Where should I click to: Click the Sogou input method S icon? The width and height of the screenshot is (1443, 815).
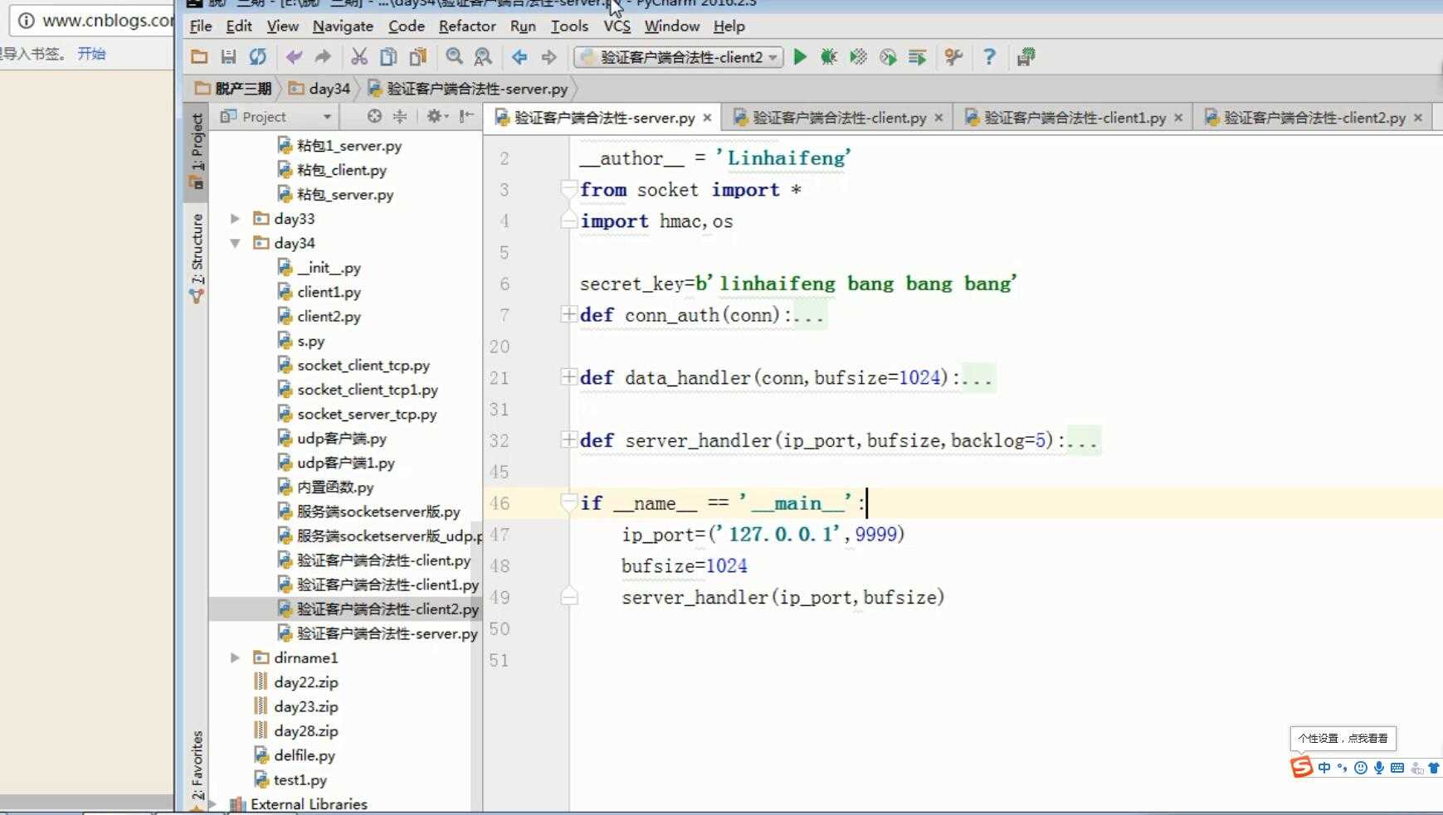tap(1301, 768)
